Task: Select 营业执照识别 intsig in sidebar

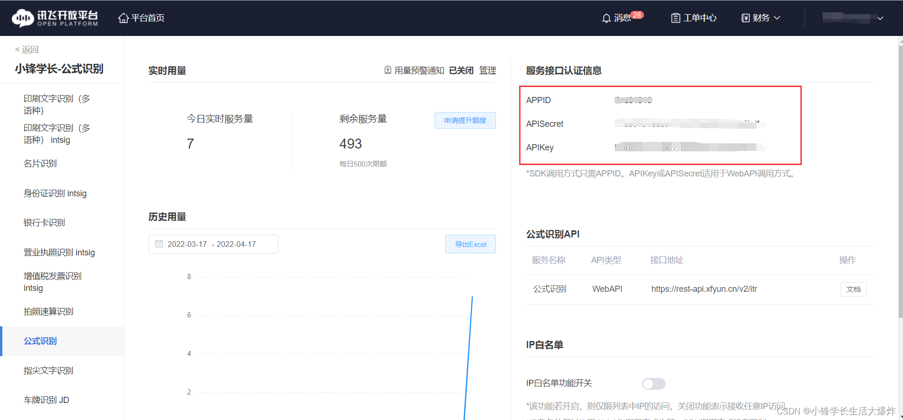Action: (x=59, y=253)
